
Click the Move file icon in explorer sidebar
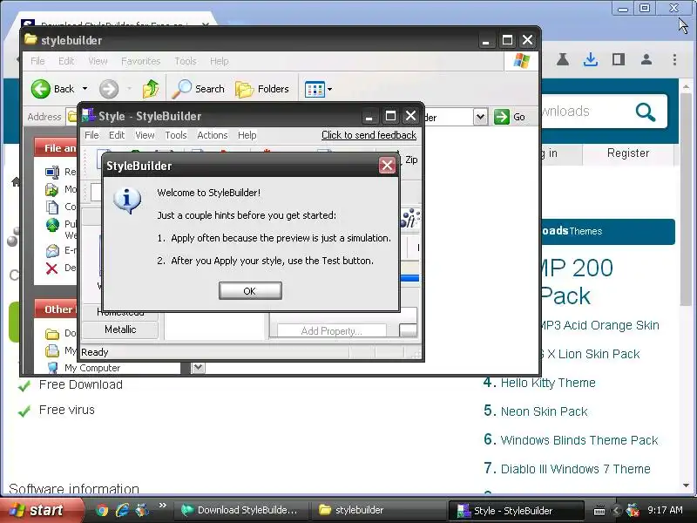click(52, 190)
